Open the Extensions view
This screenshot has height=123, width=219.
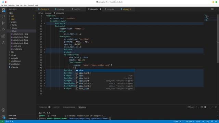(3, 36)
